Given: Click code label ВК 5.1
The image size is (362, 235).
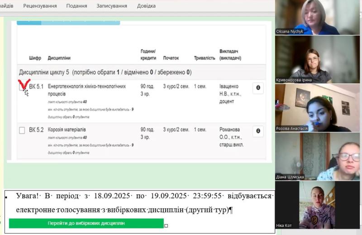Looking at the screenshot, I should (x=36, y=86).
